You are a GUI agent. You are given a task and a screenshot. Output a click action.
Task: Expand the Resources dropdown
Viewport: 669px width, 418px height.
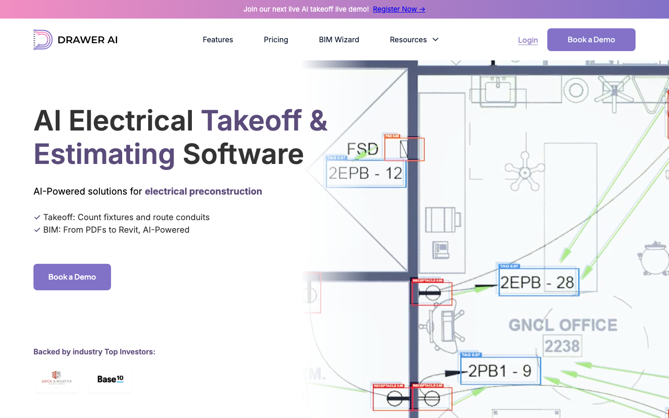coord(414,39)
